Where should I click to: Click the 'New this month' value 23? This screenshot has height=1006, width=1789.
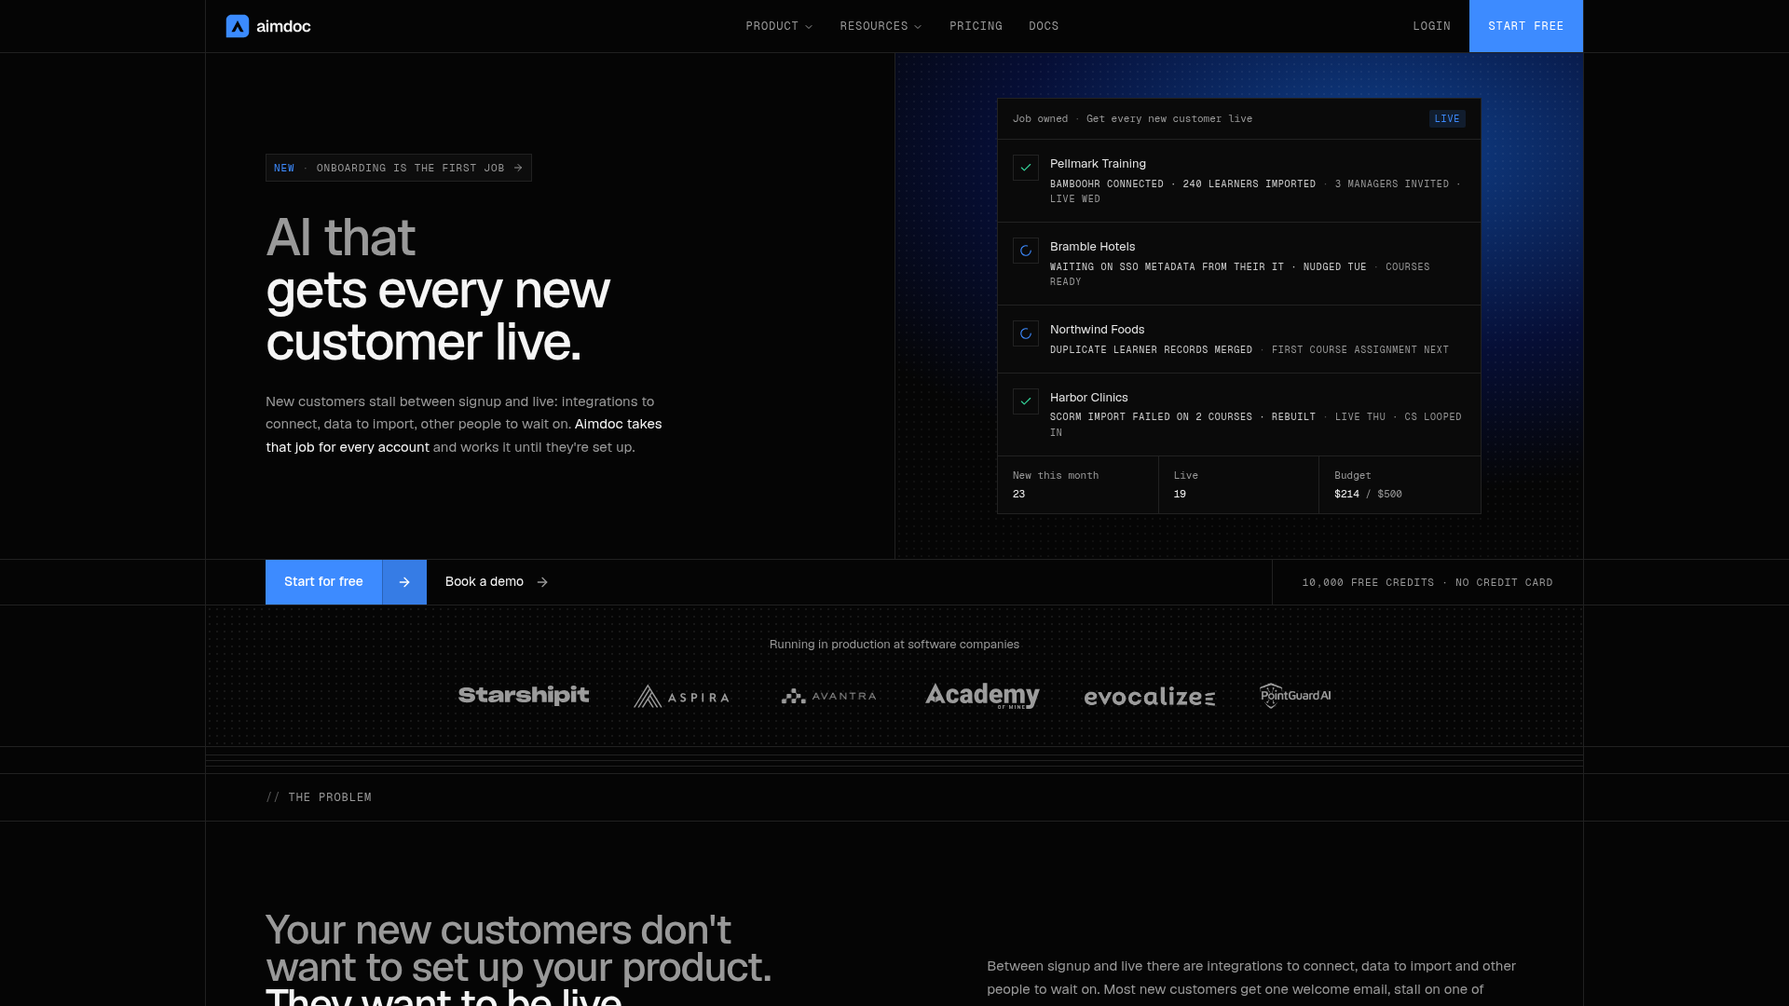coord(1018,495)
